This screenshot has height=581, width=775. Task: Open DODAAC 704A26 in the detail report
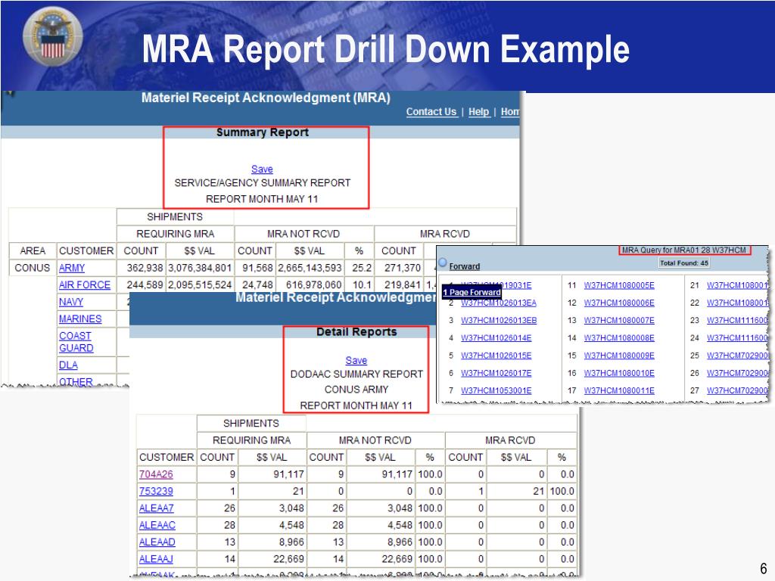pyautogui.click(x=156, y=474)
